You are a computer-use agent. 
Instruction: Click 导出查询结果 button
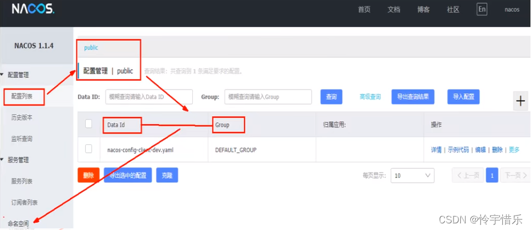pos(413,97)
